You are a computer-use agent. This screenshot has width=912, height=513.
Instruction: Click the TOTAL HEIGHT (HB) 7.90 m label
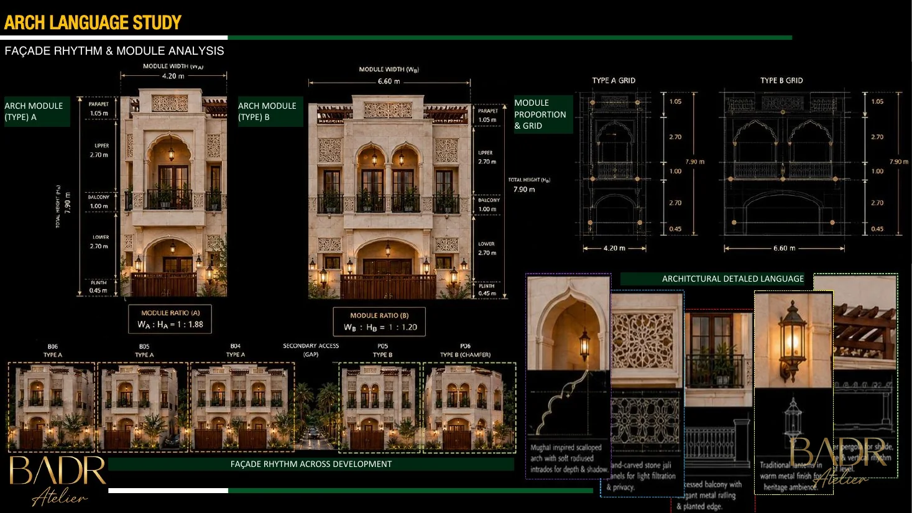coord(528,185)
